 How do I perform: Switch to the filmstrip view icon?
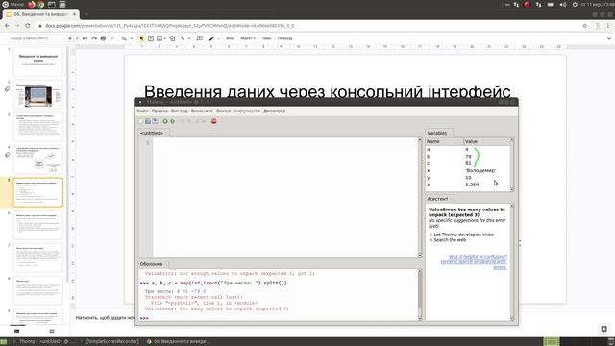tap(17, 331)
